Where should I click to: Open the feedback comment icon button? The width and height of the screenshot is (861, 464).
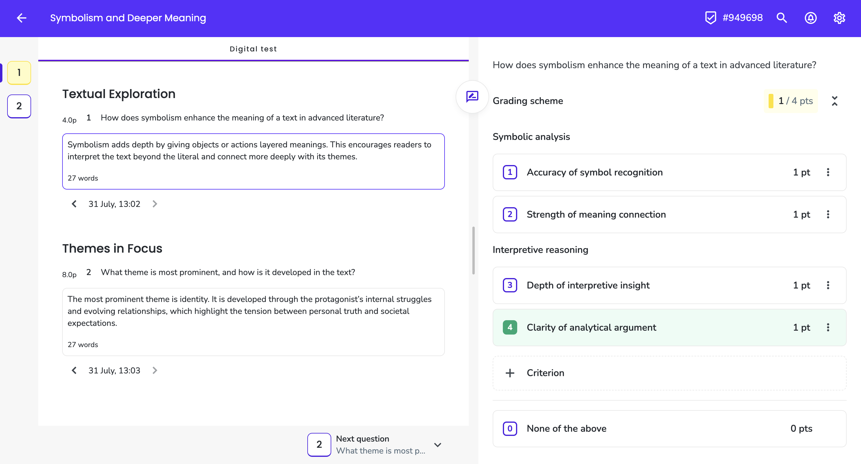(472, 97)
